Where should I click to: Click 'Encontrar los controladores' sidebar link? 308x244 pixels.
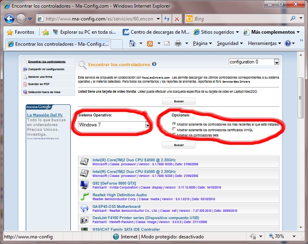[47, 61]
